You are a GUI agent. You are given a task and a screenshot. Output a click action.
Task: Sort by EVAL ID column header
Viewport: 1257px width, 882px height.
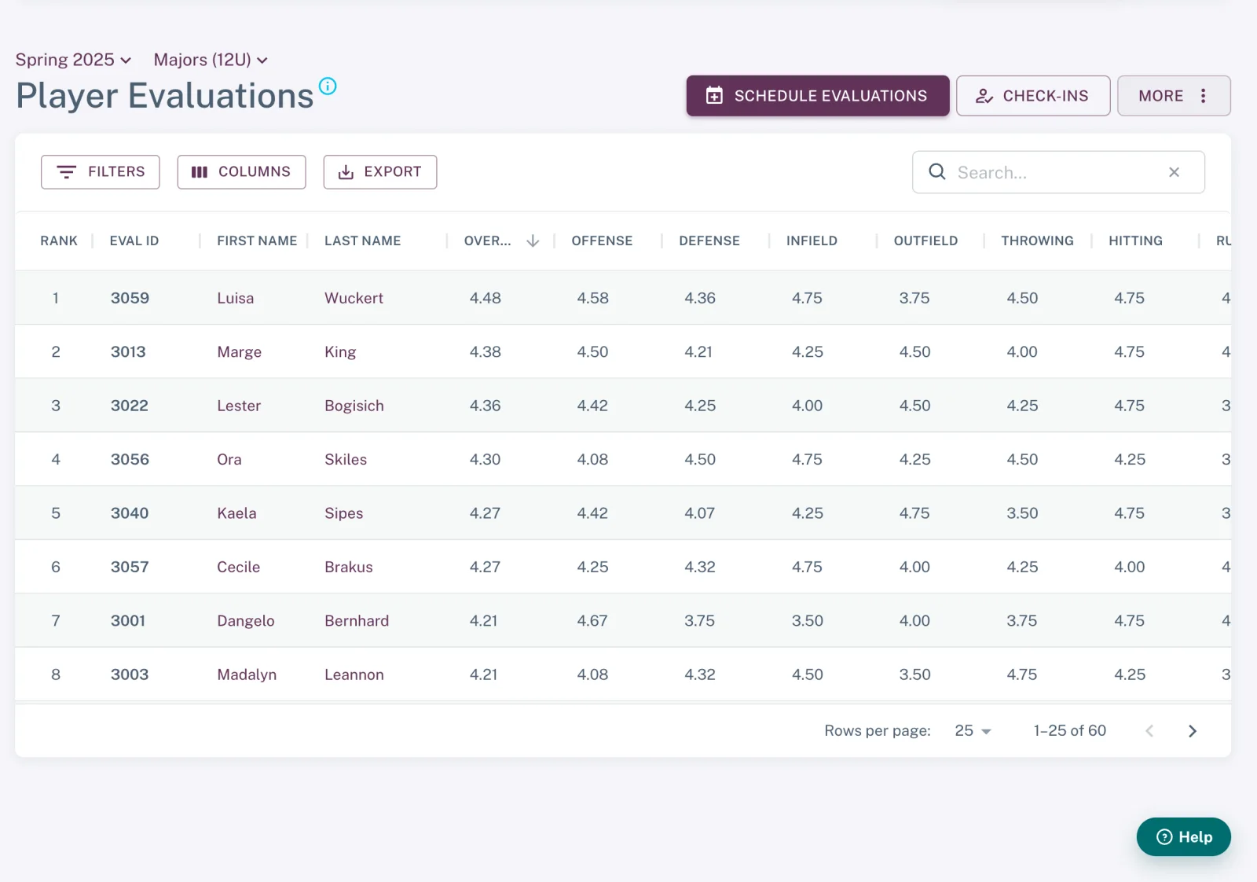click(134, 241)
